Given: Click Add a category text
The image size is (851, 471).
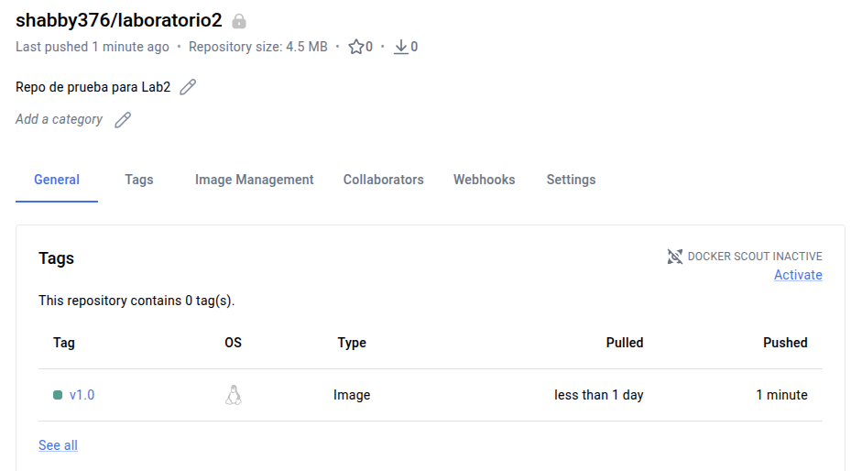Looking at the screenshot, I should 60,119.
